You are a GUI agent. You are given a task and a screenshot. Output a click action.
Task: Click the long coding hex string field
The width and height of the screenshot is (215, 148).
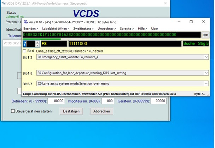111,35
